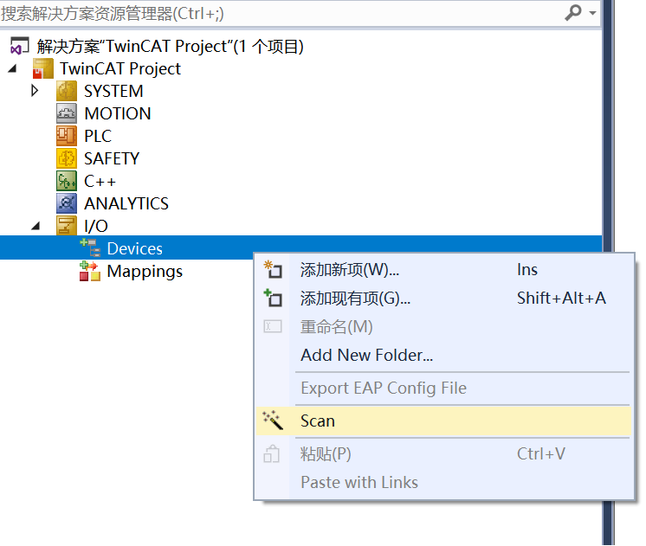Select the PLC tree label

click(x=98, y=137)
